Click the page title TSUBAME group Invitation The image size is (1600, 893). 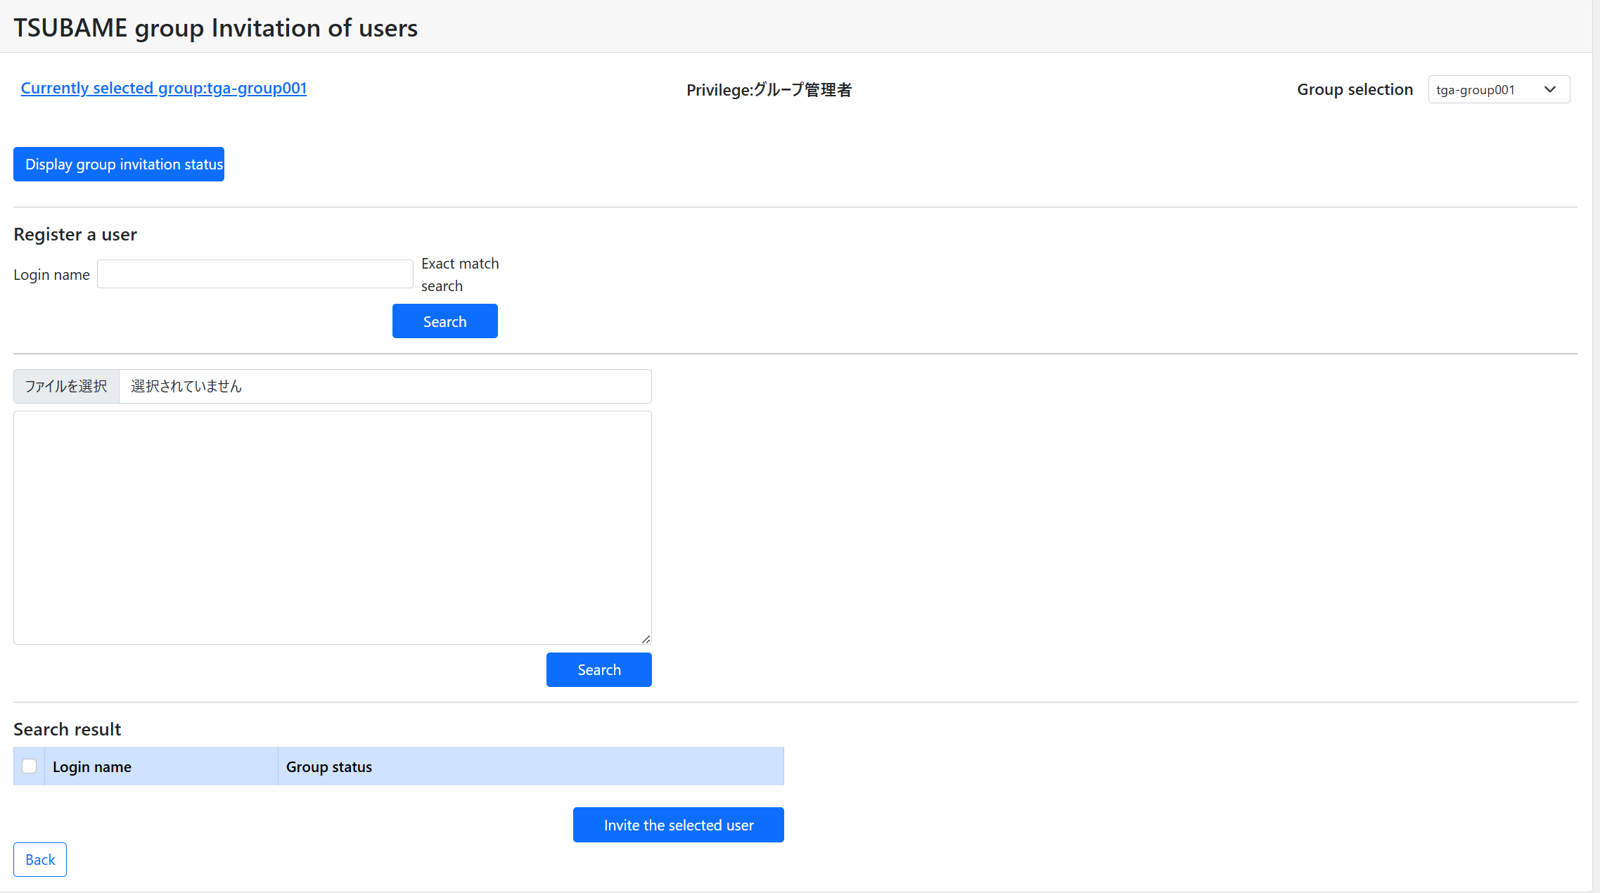tap(215, 28)
